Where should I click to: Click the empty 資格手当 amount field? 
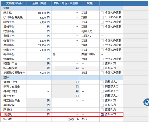pyautogui.click(x=39, y=27)
